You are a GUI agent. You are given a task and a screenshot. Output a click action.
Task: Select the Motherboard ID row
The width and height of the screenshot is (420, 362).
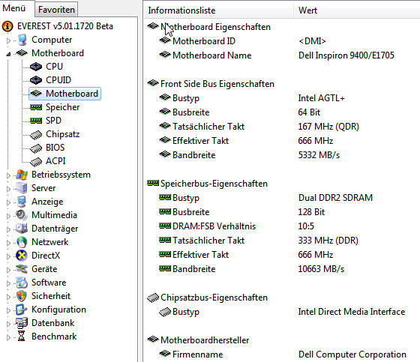(282, 41)
